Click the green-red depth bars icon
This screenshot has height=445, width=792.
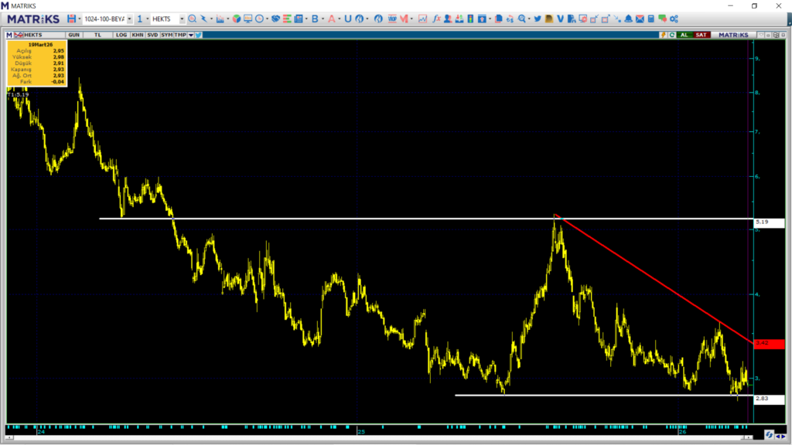pyautogui.click(x=287, y=19)
